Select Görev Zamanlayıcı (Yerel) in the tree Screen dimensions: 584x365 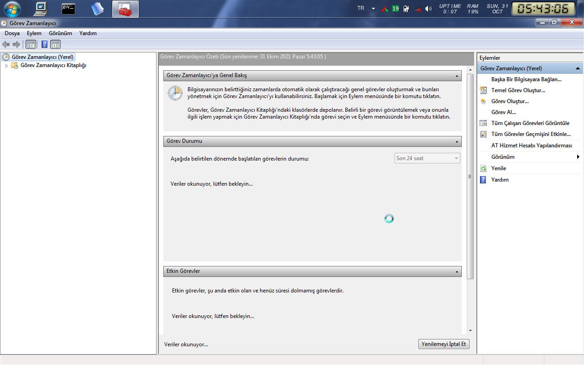tap(42, 57)
